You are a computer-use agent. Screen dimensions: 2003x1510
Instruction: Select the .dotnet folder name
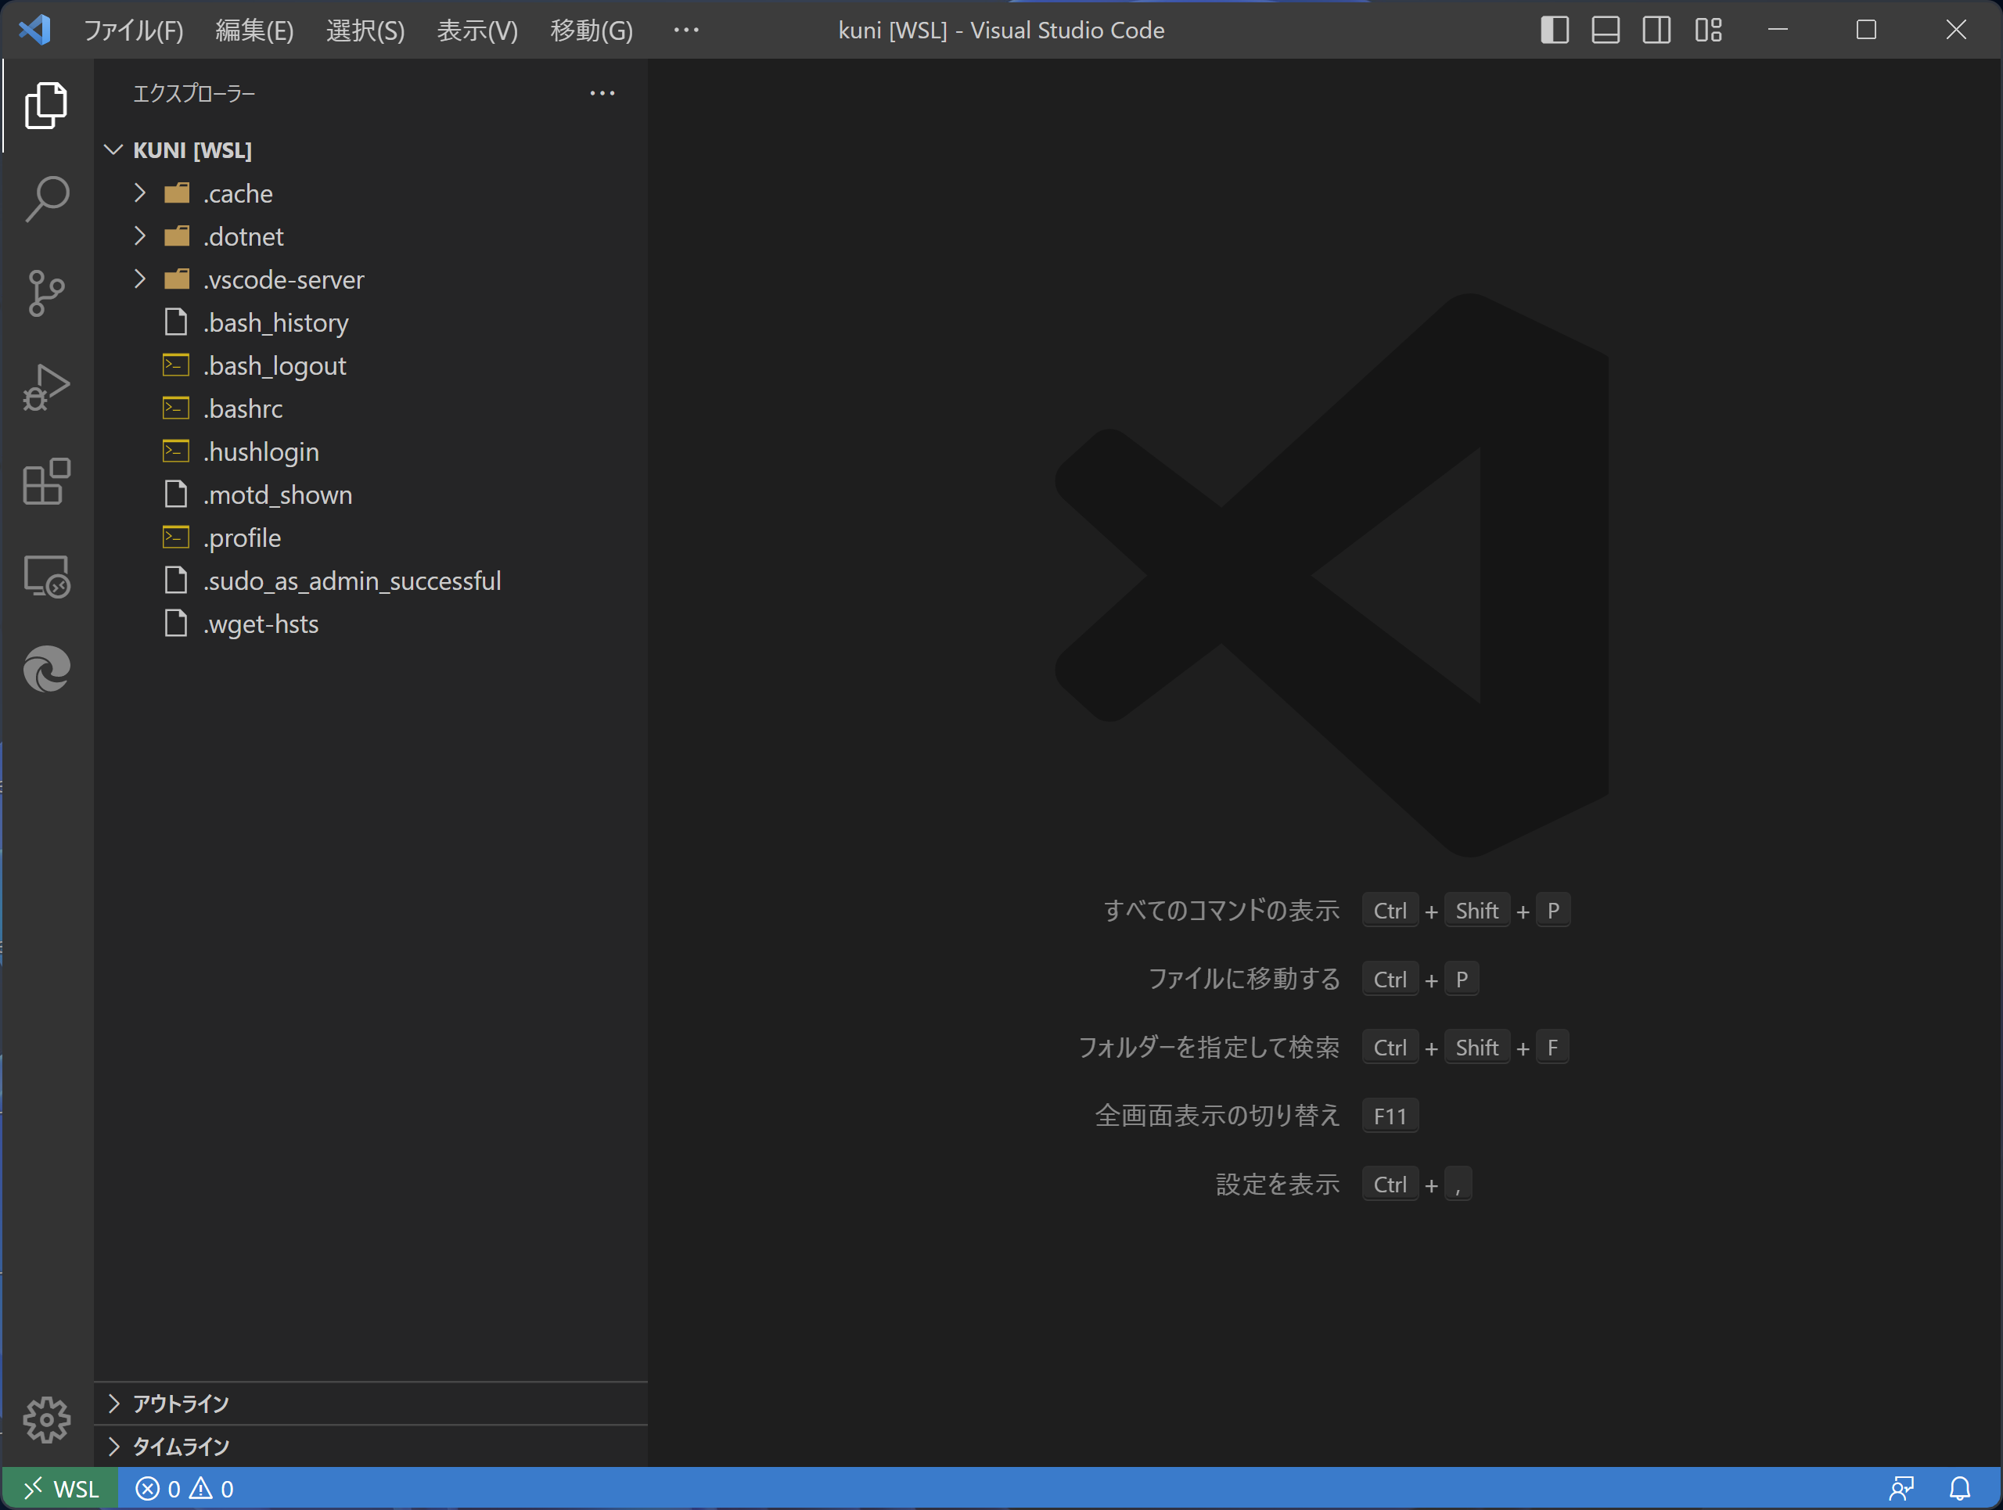243,236
